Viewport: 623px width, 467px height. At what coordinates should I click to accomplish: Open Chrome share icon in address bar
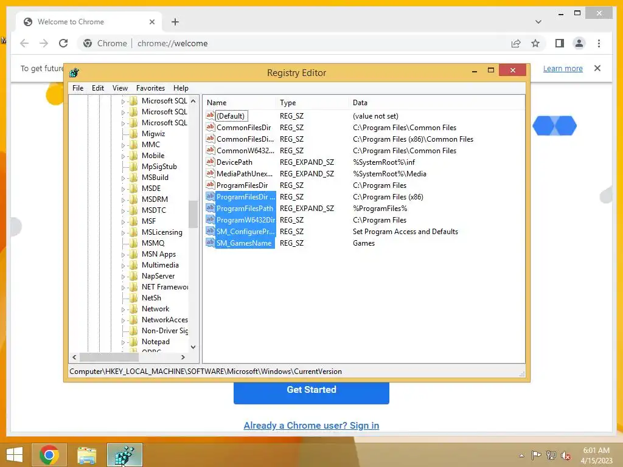(516, 43)
